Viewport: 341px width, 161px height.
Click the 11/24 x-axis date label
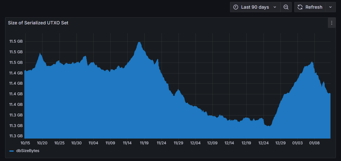pyautogui.click(x=161, y=143)
